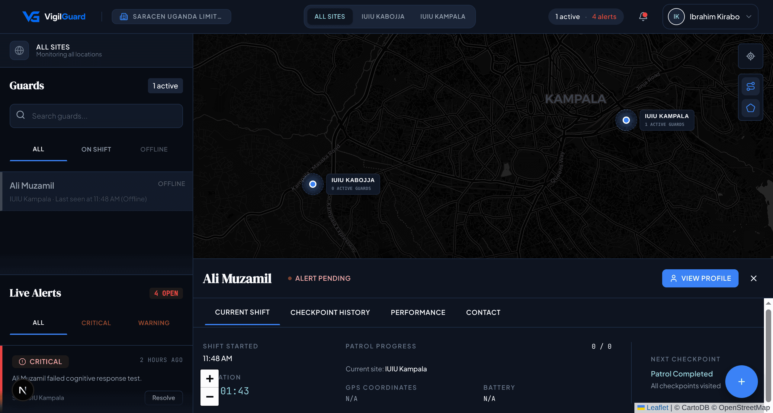Click the IUIU Kabojja map marker
Image resolution: width=773 pixels, height=413 pixels.
pos(313,184)
